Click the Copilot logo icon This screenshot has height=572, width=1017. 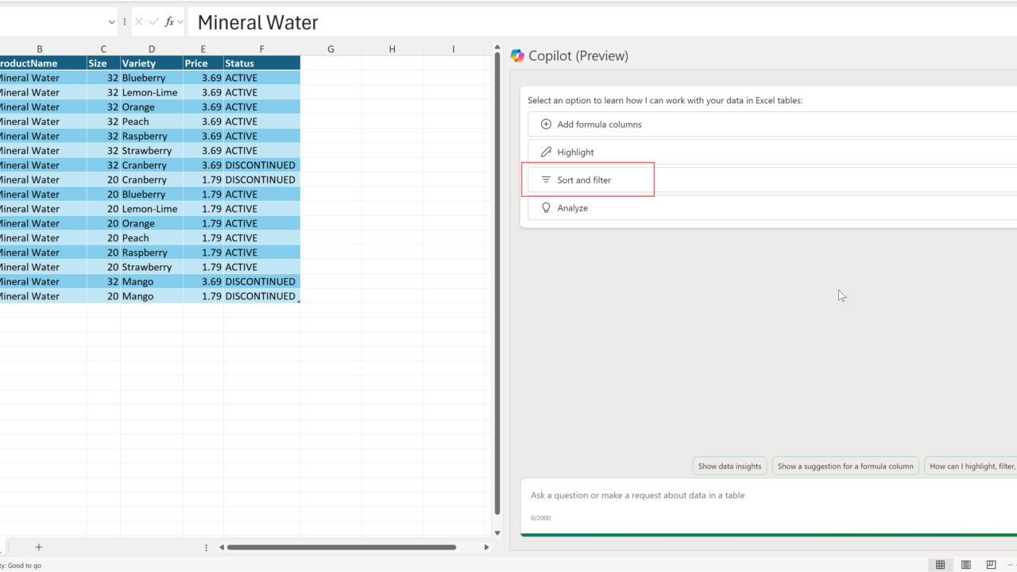517,56
